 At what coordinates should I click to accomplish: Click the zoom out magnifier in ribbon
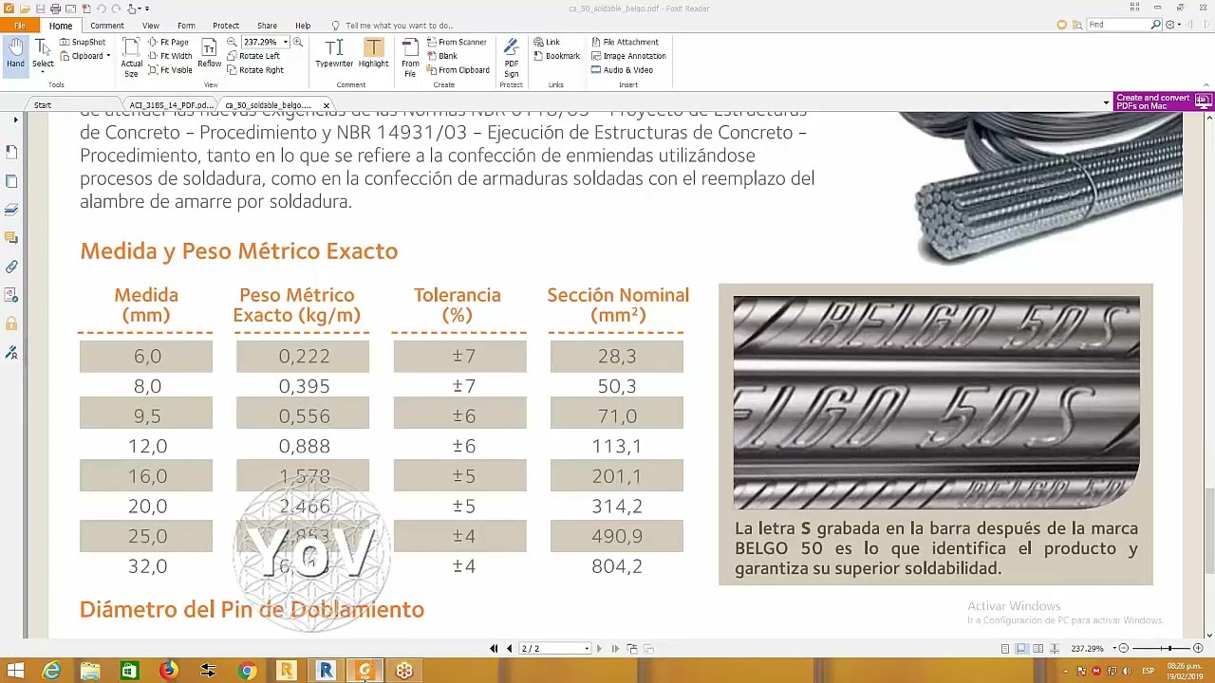coord(232,43)
